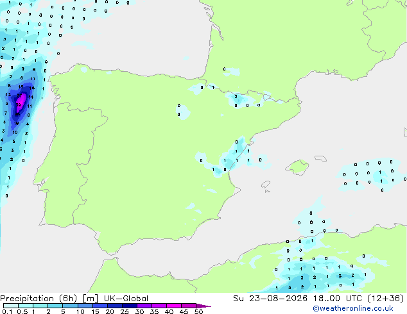Select the palest legend swatch between 0.1 and 0.5
The width and height of the screenshot is (407, 314).
(x=11, y=306)
